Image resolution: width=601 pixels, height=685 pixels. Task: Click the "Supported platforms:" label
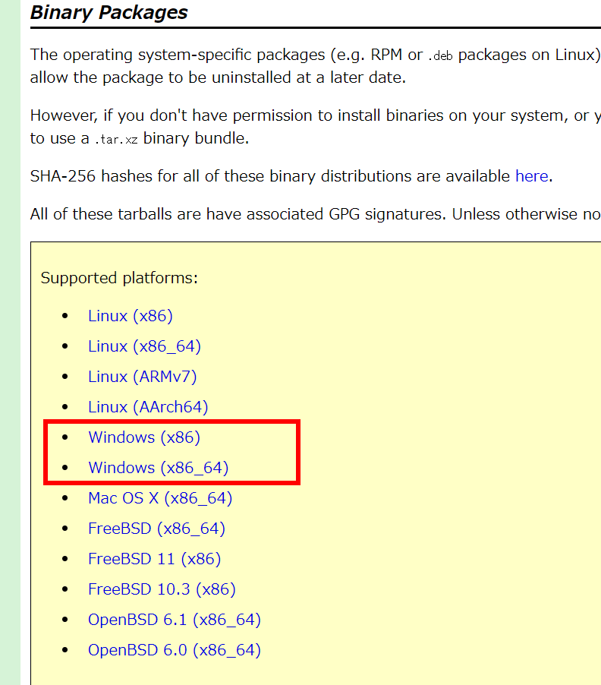coord(119,278)
